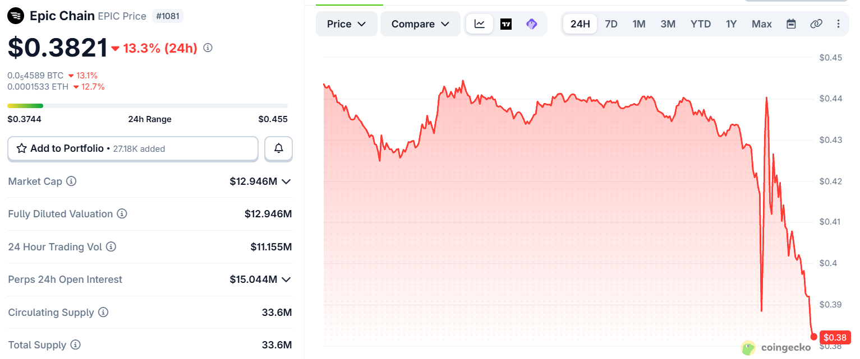This screenshot has width=860, height=359.
Task: Click the 0.0001533 ETH value
Action: [38, 86]
